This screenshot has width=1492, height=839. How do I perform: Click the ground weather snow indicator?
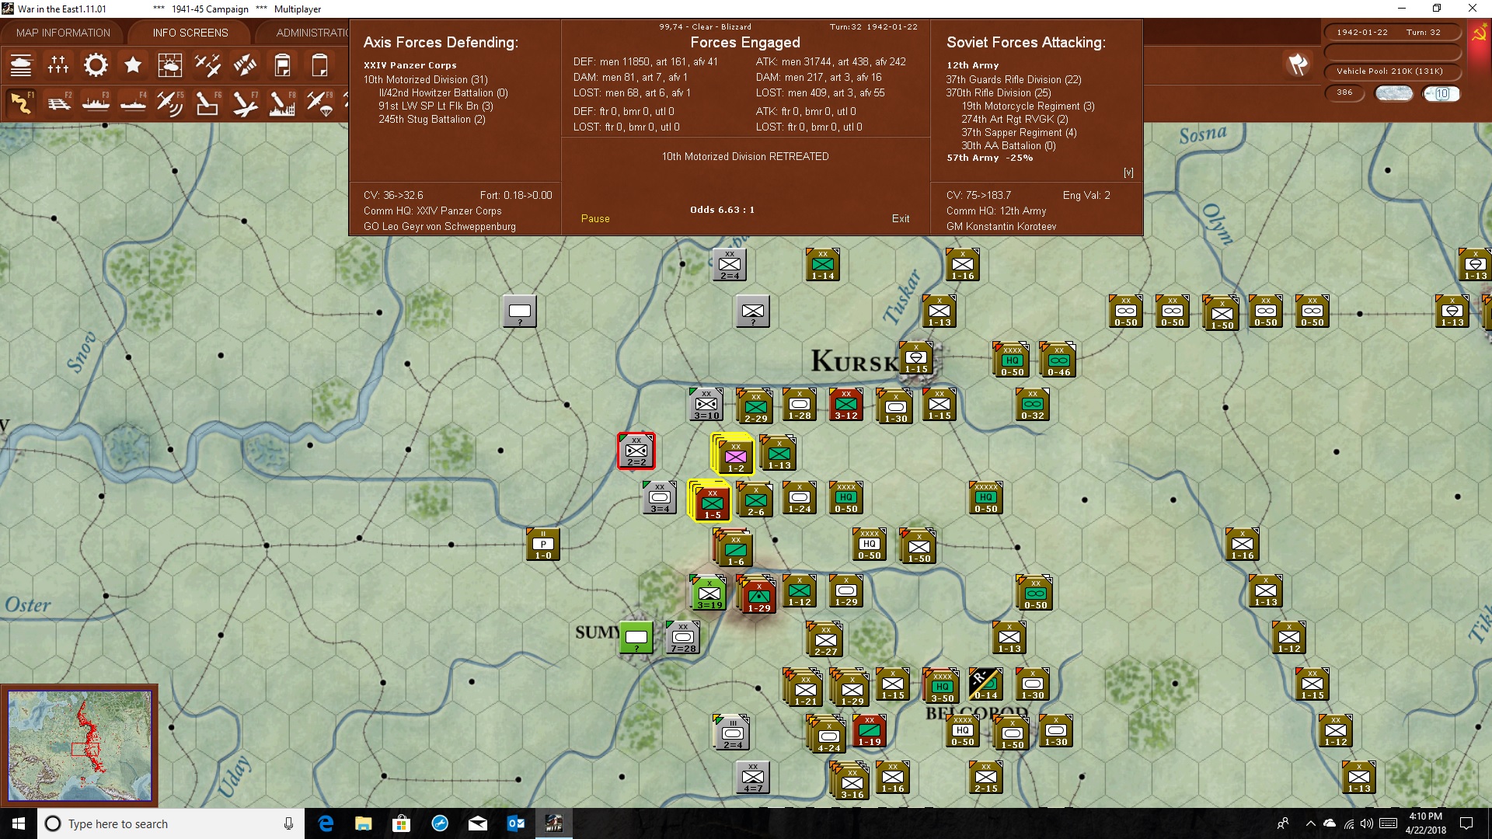coord(1394,93)
